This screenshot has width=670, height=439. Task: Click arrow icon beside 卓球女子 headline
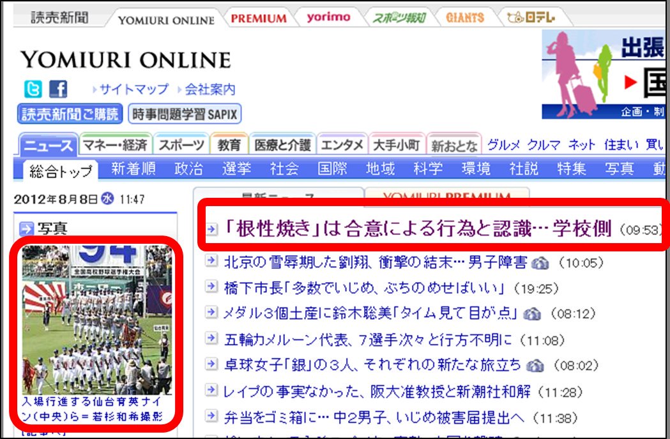[x=211, y=364]
